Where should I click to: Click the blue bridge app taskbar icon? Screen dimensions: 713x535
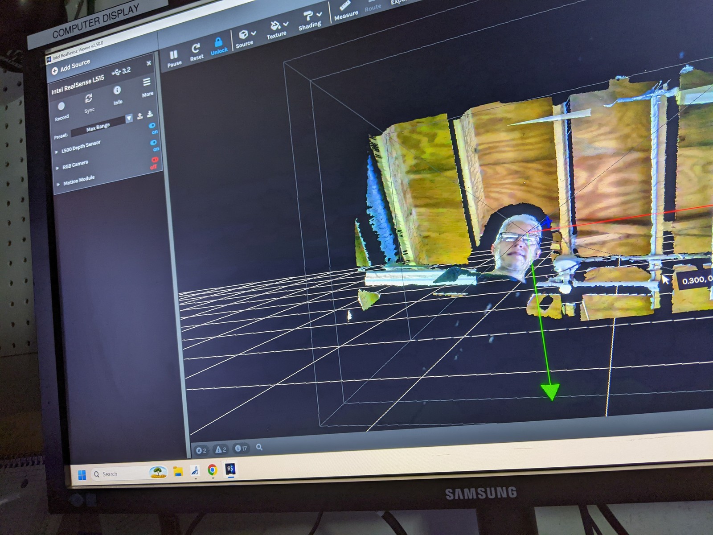point(195,471)
